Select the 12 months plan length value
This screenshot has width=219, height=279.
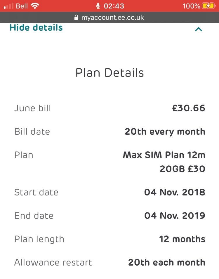pos(182,239)
